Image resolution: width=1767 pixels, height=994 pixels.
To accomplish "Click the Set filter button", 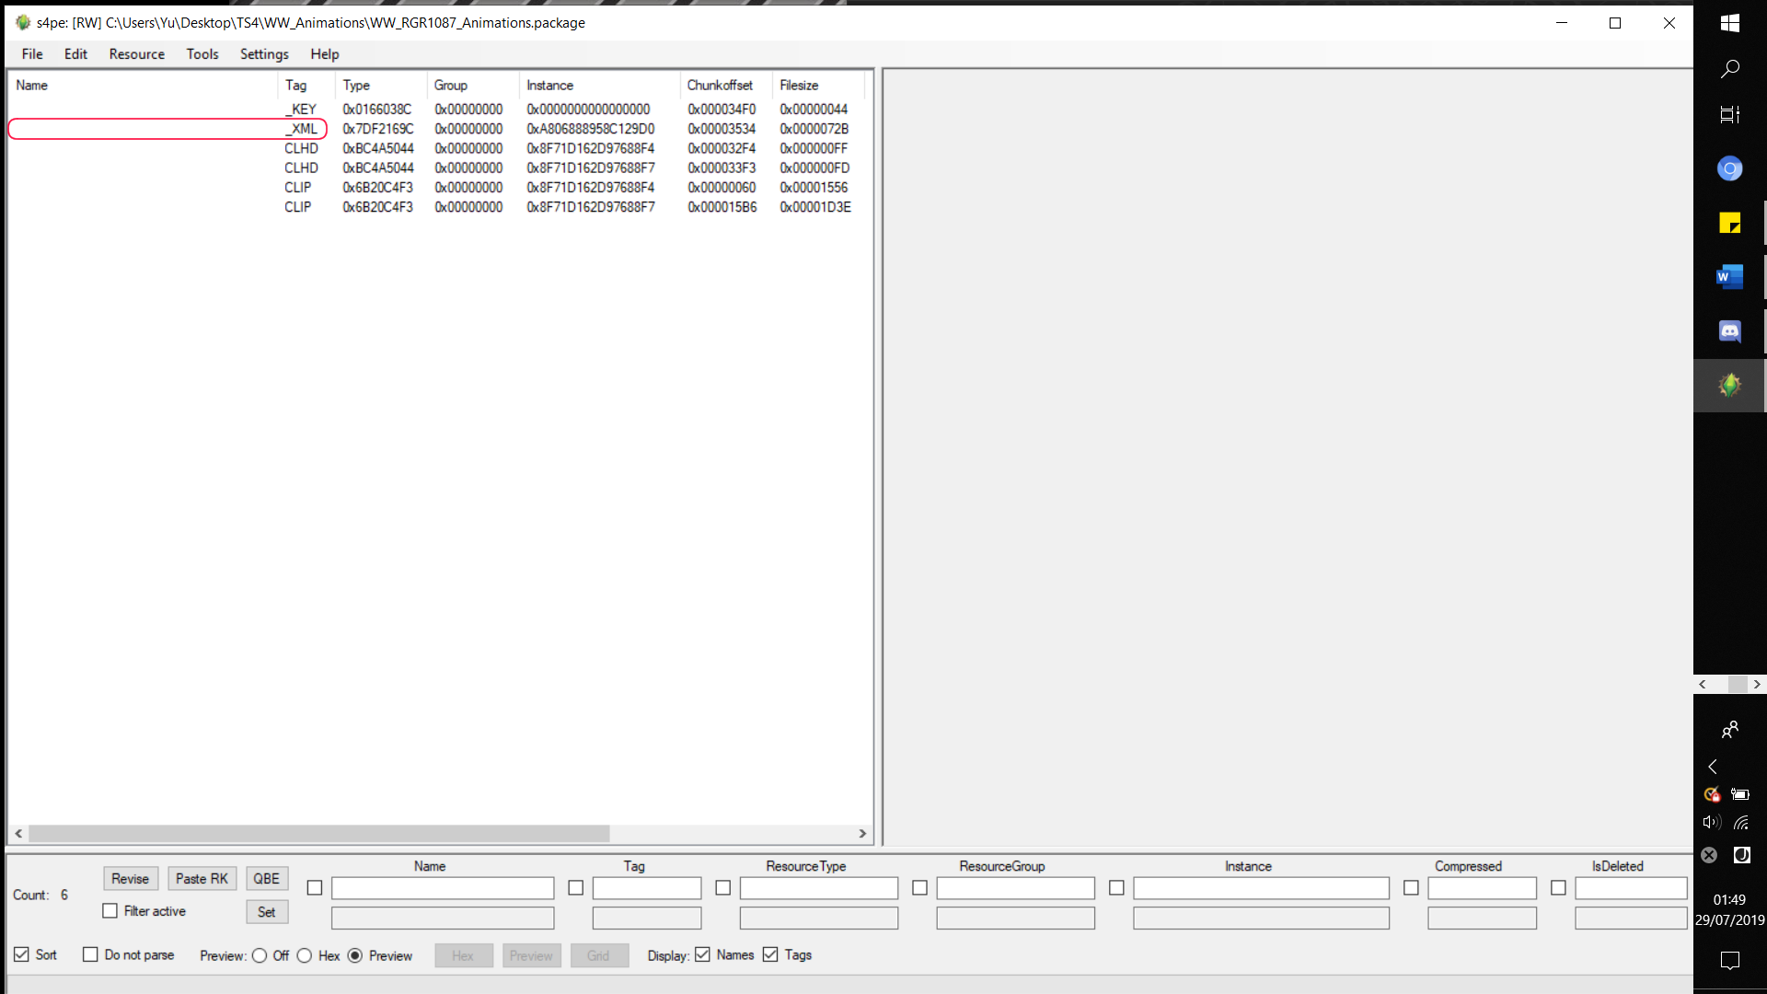I will (x=266, y=912).
